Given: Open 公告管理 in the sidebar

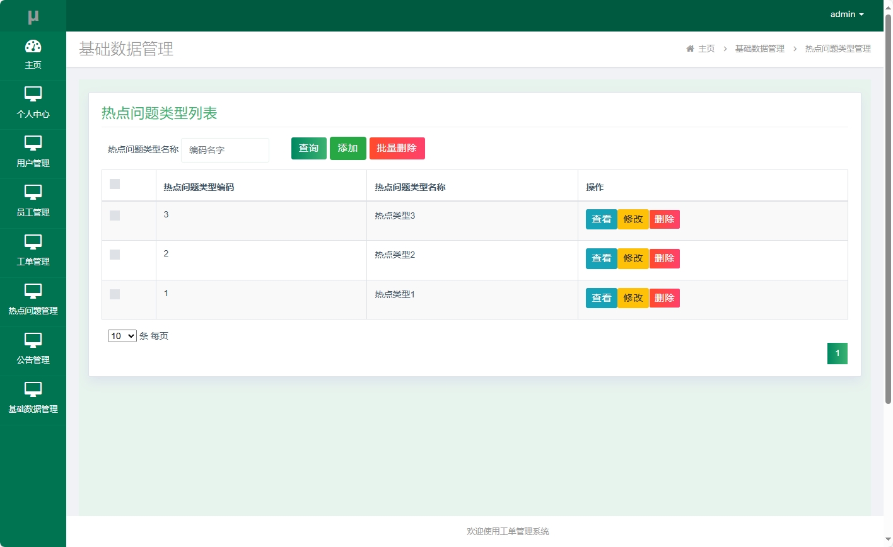Looking at the screenshot, I should tap(33, 350).
